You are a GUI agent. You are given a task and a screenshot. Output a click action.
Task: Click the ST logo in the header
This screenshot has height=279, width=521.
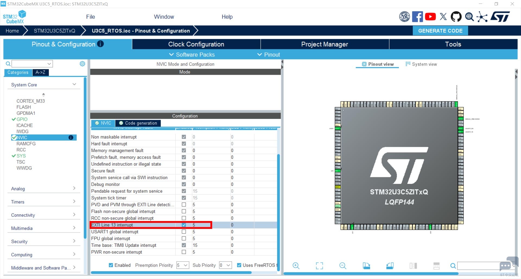(x=500, y=17)
